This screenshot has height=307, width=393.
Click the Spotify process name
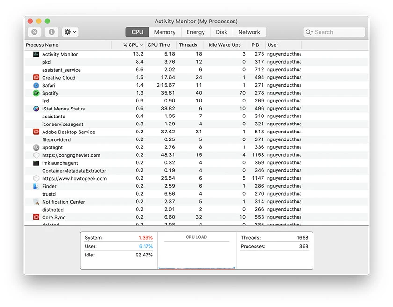point(50,93)
